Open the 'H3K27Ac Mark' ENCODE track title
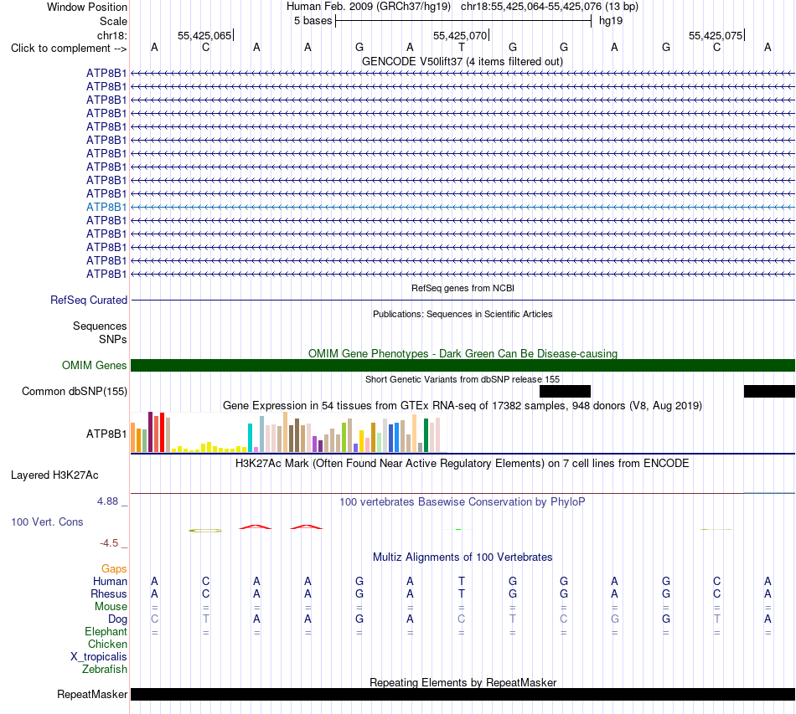Viewport: 796px width, 714px height. coord(463,464)
